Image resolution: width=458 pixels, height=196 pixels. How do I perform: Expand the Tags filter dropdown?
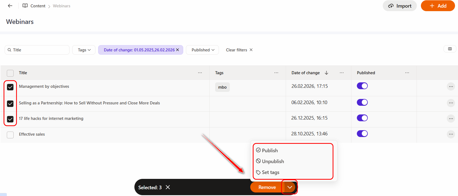(84, 50)
